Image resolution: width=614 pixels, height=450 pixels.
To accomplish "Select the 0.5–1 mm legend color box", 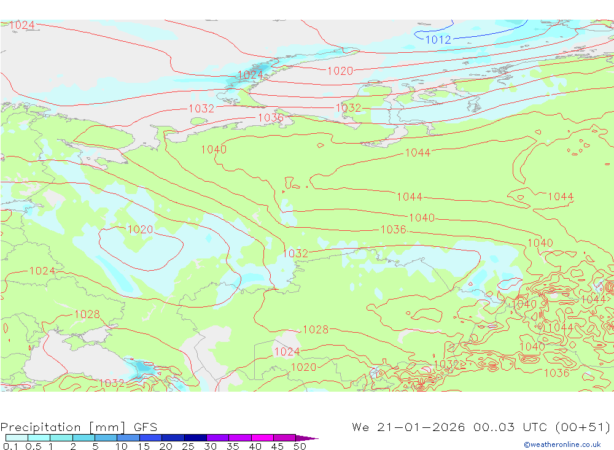I will pyautogui.click(x=39, y=438).
